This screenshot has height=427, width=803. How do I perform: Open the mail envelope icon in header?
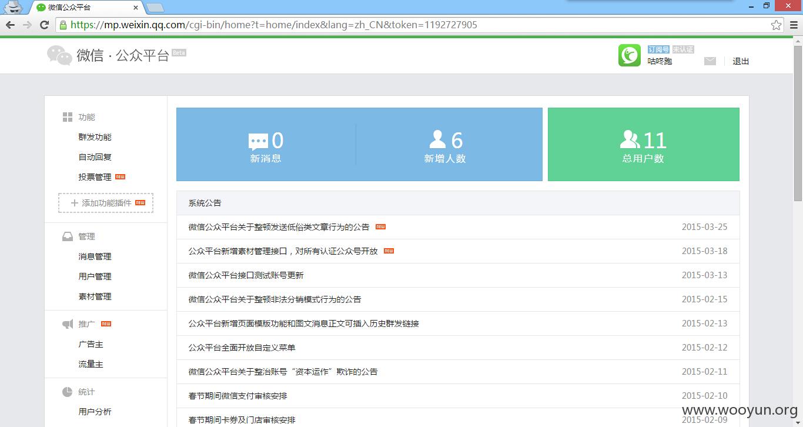[710, 61]
